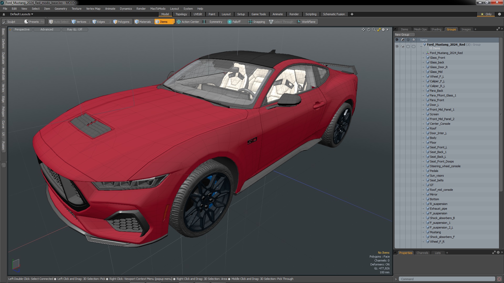Open the Presets browser
Image resolution: width=504 pixels, height=283 pixels.
(x=34, y=22)
